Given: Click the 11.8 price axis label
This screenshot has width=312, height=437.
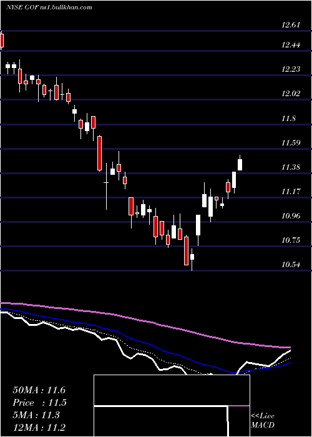Looking at the screenshot, I should click(288, 119).
